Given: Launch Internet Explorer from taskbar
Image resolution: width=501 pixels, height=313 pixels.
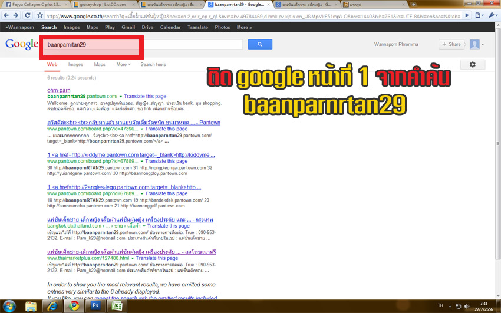Looking at the screenshot, I should pos(52,306).
